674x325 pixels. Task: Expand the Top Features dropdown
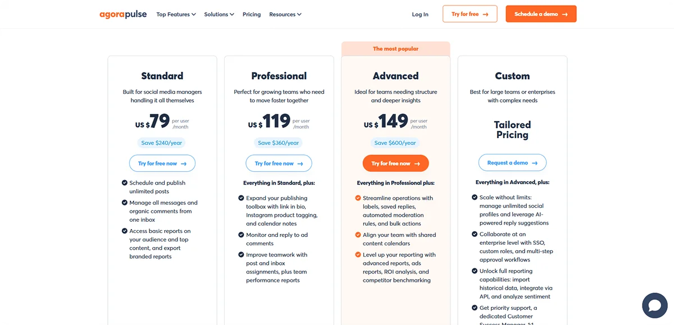176,14
